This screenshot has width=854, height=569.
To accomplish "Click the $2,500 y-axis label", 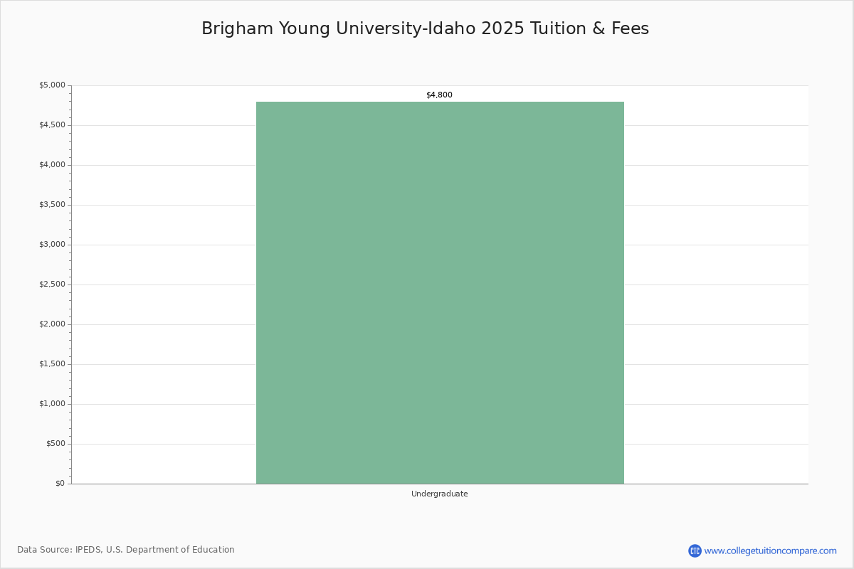I will tap(52, 284).
